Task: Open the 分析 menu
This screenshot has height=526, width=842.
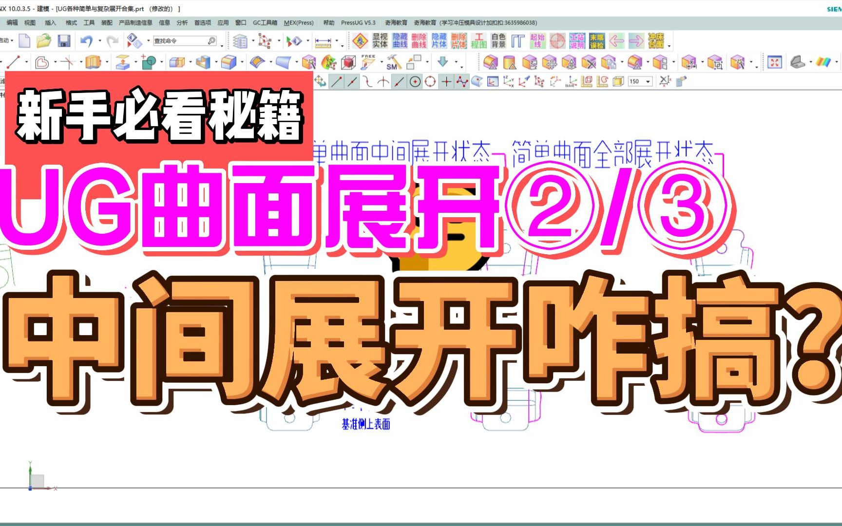Action: tap(182, 22)
